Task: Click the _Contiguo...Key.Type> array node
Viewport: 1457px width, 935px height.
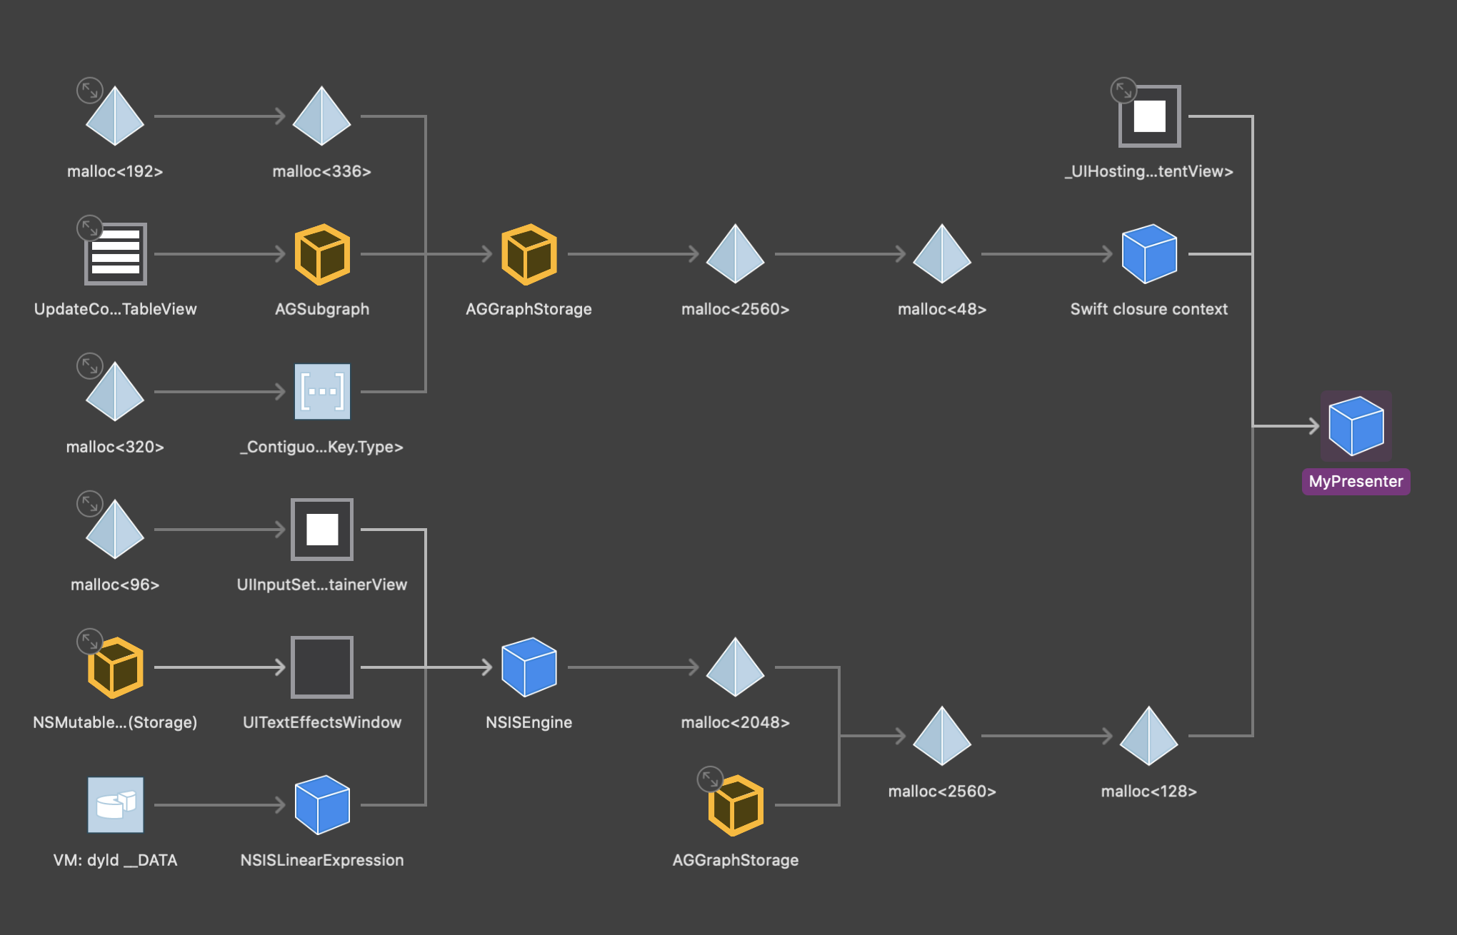Action: click(x=322, y=391)
